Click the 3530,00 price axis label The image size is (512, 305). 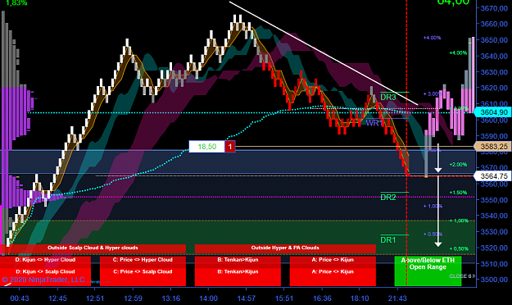click(494, 232)
